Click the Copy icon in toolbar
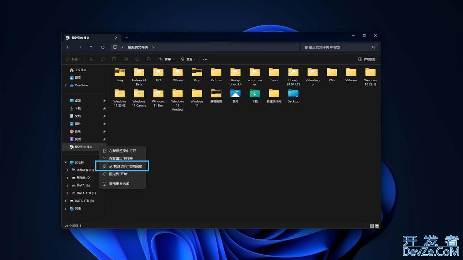Viewport: 463px width, 260px height. pyautogui.click(x=103, y=59)
